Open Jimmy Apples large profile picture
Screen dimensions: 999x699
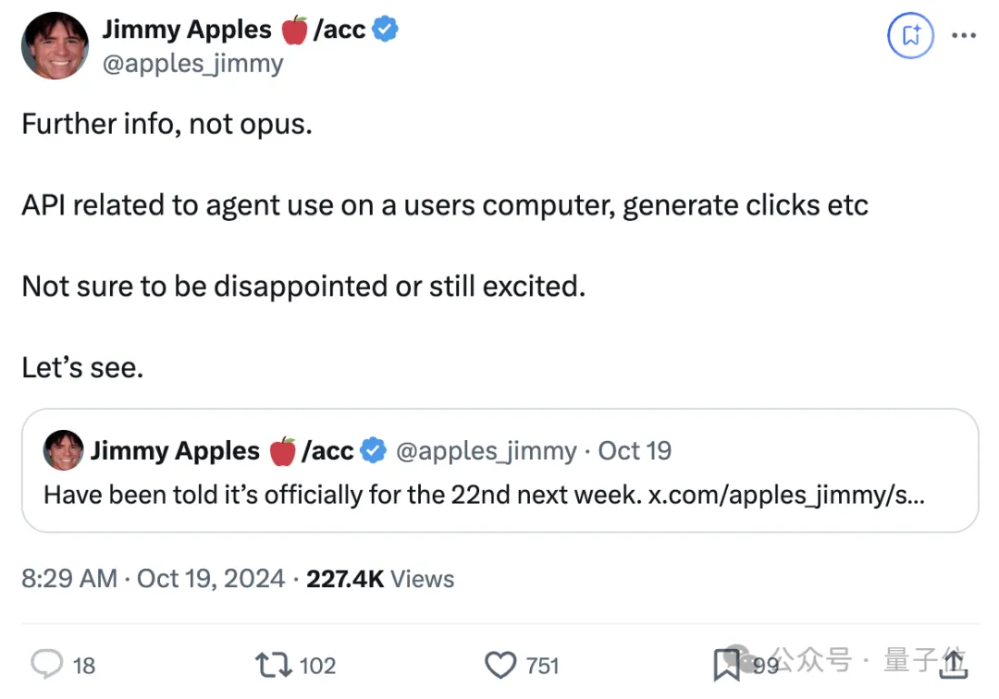coord(55,46)
